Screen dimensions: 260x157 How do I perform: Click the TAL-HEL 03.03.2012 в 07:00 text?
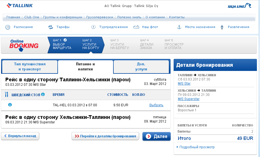pos(75,105)
